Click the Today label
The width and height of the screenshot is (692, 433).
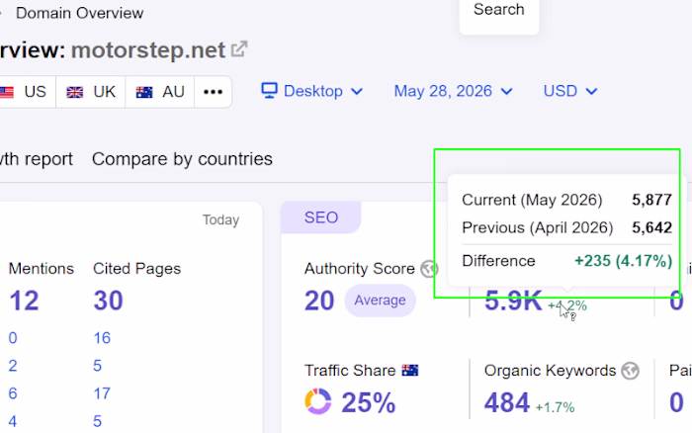click(220, 219)
